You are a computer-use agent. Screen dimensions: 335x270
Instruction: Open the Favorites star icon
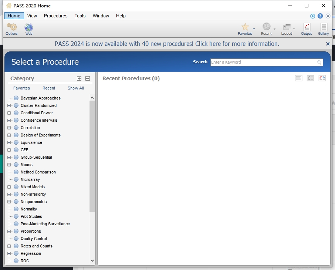(245, 27)
